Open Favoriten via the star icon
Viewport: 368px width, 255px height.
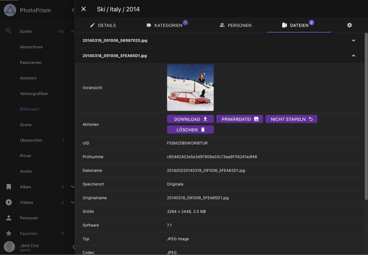pyautogui.click(x=9, y=233)
